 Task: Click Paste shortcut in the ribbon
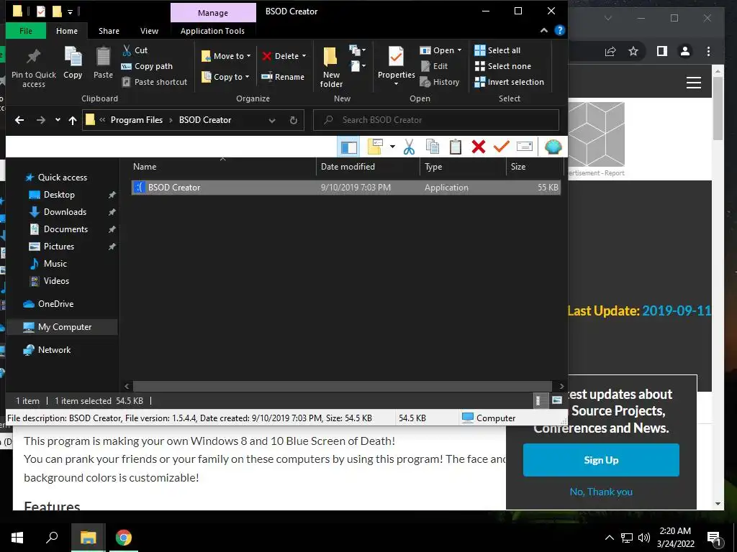click(x=155, y=82)
